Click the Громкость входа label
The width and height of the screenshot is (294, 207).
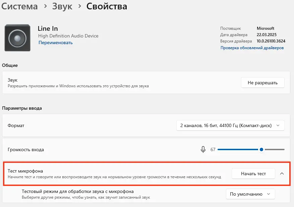(x=26, y=149)
